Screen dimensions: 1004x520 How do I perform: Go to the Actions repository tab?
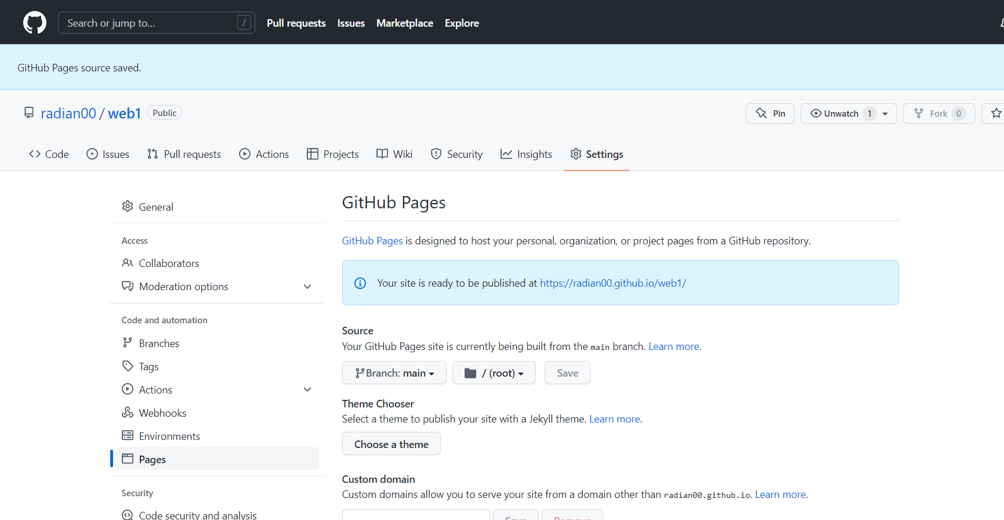[264, 154]
